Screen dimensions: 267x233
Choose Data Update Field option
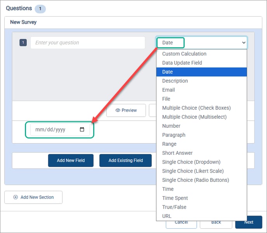[182, 63]
